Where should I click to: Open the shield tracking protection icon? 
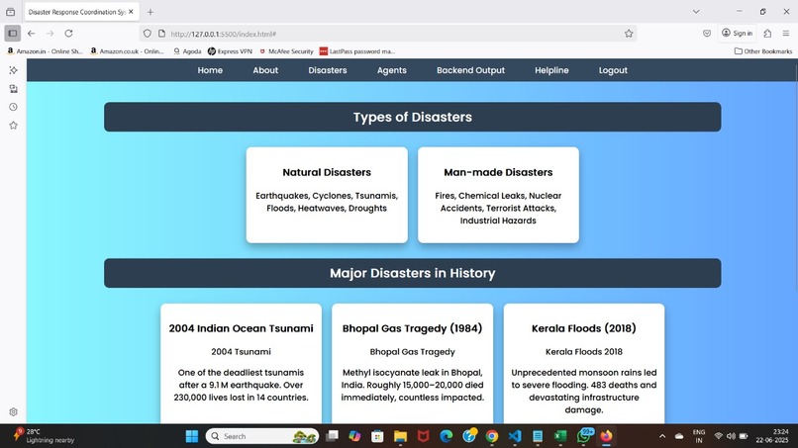(x=148, y=34)
